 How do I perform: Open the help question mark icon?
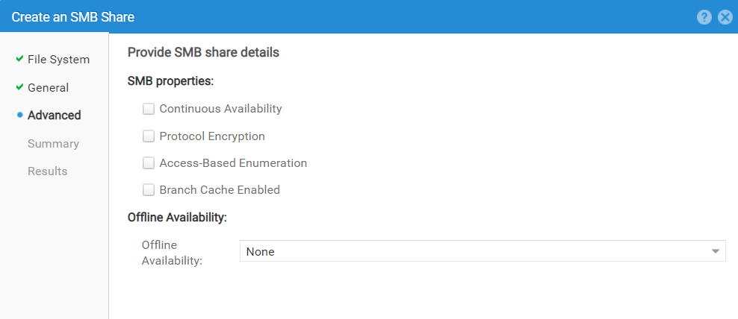tap(704, 17)
